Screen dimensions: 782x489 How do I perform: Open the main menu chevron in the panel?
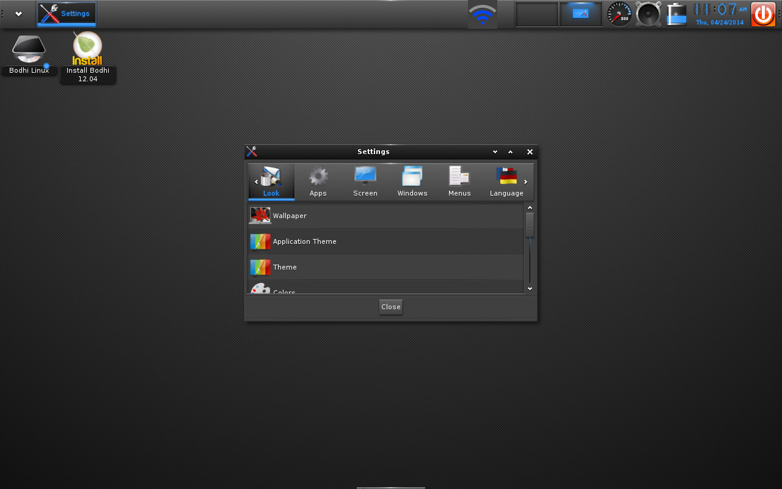click(x=19, y=13)
